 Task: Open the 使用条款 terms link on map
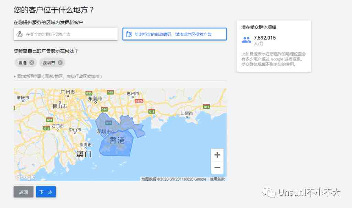click(217, 179)
